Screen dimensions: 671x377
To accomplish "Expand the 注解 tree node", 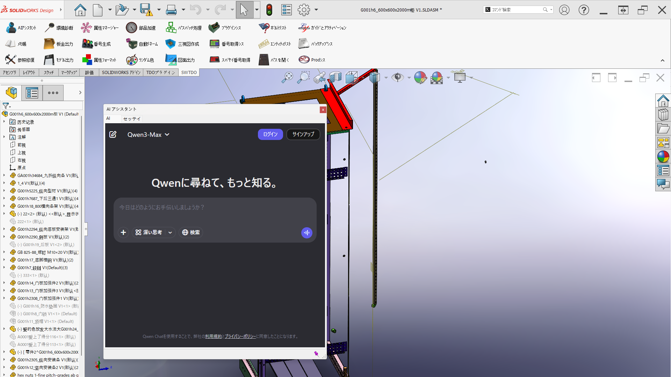I will click(x=4, y=137).
